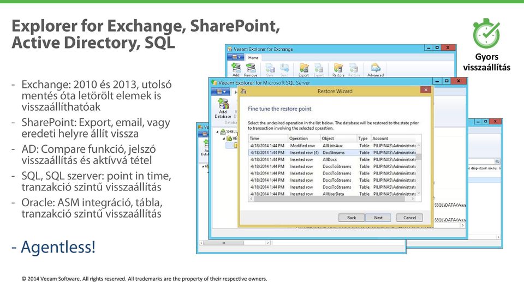The height and width of the screenshot is (282, 524).
Task: Select the Modified row AllListsAux entry
Action: point(332,146)
